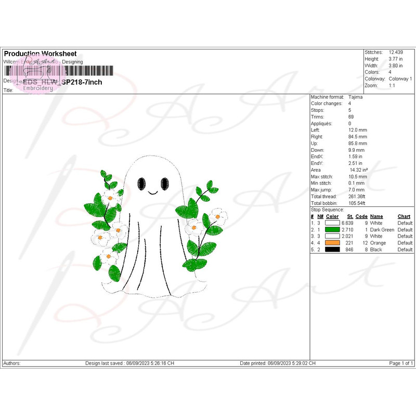Click the Colorway 1 value
This screenshot has width=416, height=416.
pos(400,79)
